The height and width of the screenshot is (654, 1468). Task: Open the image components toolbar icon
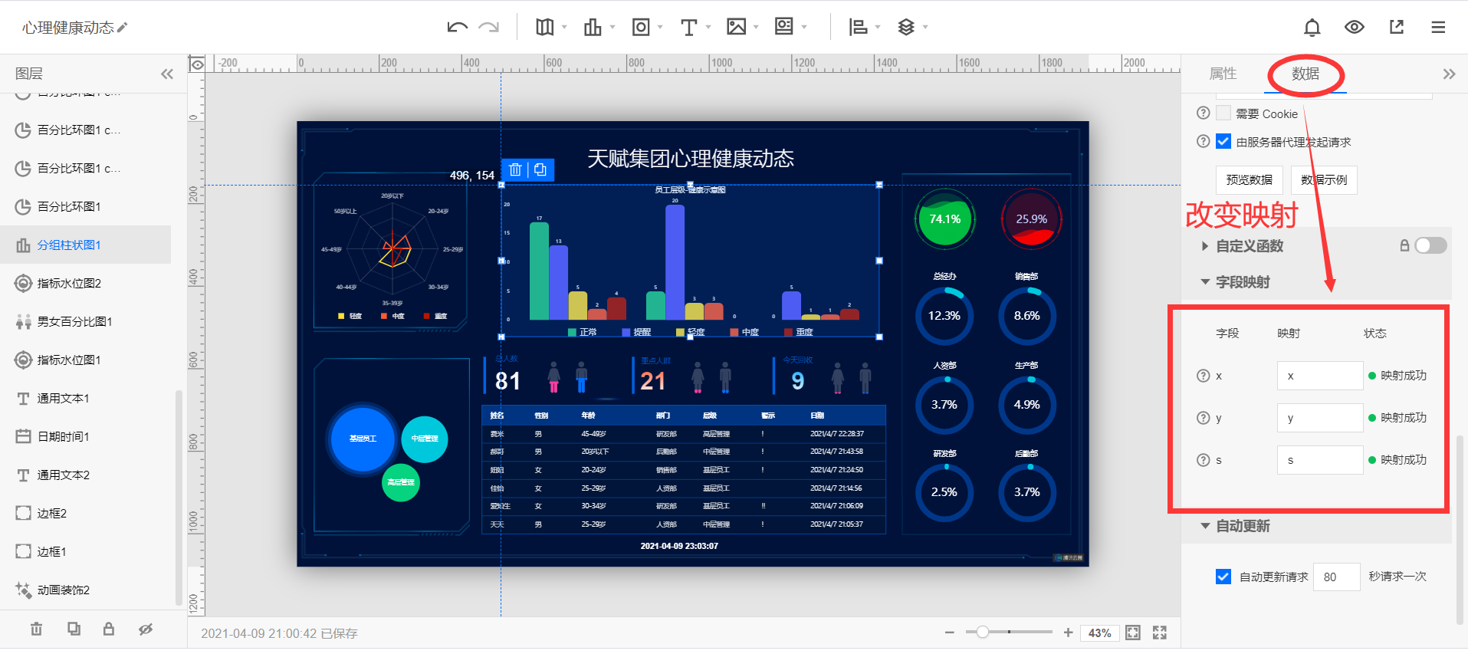[x=736, y=27]
